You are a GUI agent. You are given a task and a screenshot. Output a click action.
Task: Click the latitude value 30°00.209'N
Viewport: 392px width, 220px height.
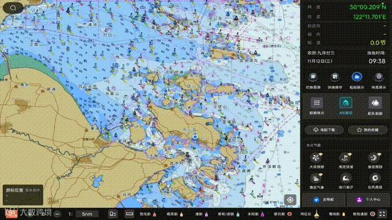(x=367, y=7)
